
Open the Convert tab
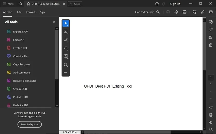pyautogui.click(x=31, y=12)
